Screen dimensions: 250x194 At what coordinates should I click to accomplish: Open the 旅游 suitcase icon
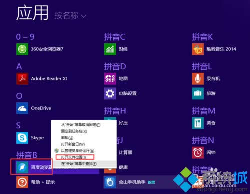198,93
